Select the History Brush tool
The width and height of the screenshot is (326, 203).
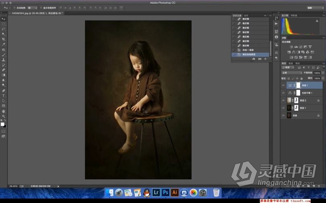coord(3,65)
